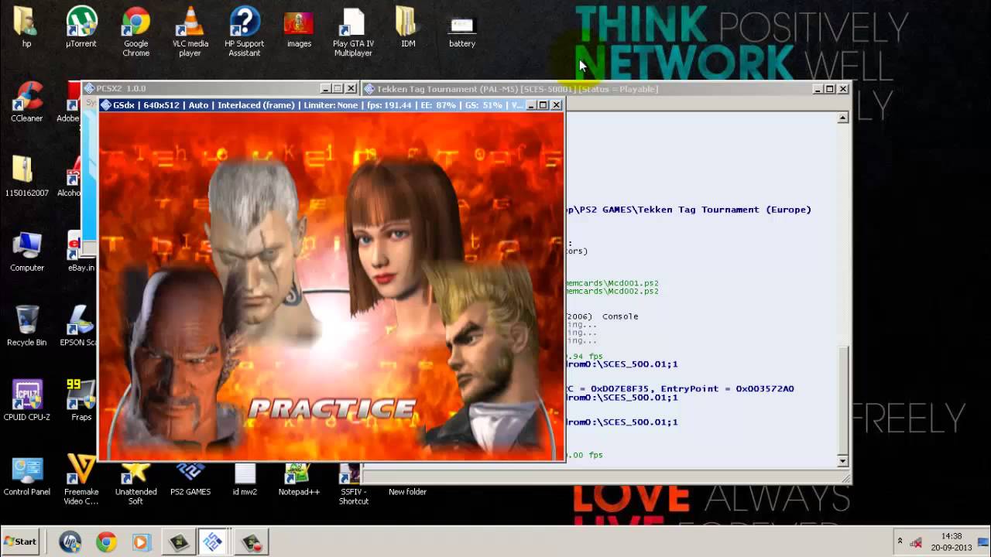Launch µTorrent from the desktop
The height and width of the screenshot is (557, 991).
81,28
